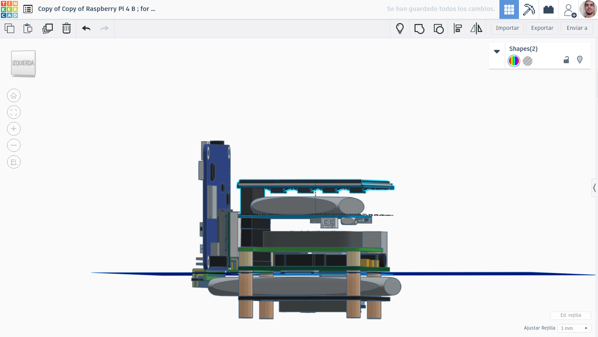This screenshot has height=337, width=598.
Task: Select the highlighted top plate shape
Action: tap(315, 184)
